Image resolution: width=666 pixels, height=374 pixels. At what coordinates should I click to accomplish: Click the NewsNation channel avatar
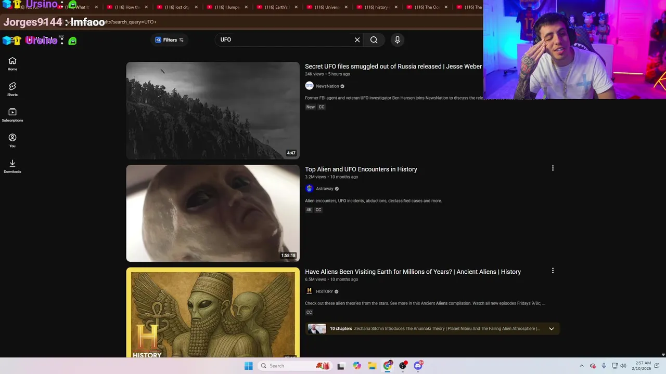click(x=309, y=86)
